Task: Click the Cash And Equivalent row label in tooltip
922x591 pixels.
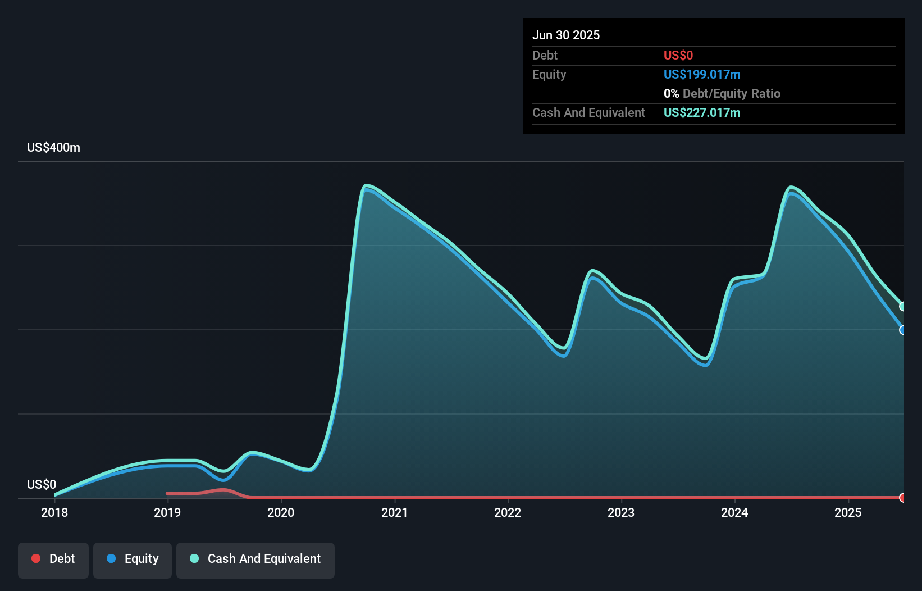Action: pyautogui.click(x=589, y=112)
